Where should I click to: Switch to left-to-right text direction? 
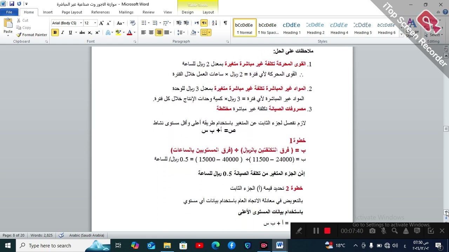[197, 23]
